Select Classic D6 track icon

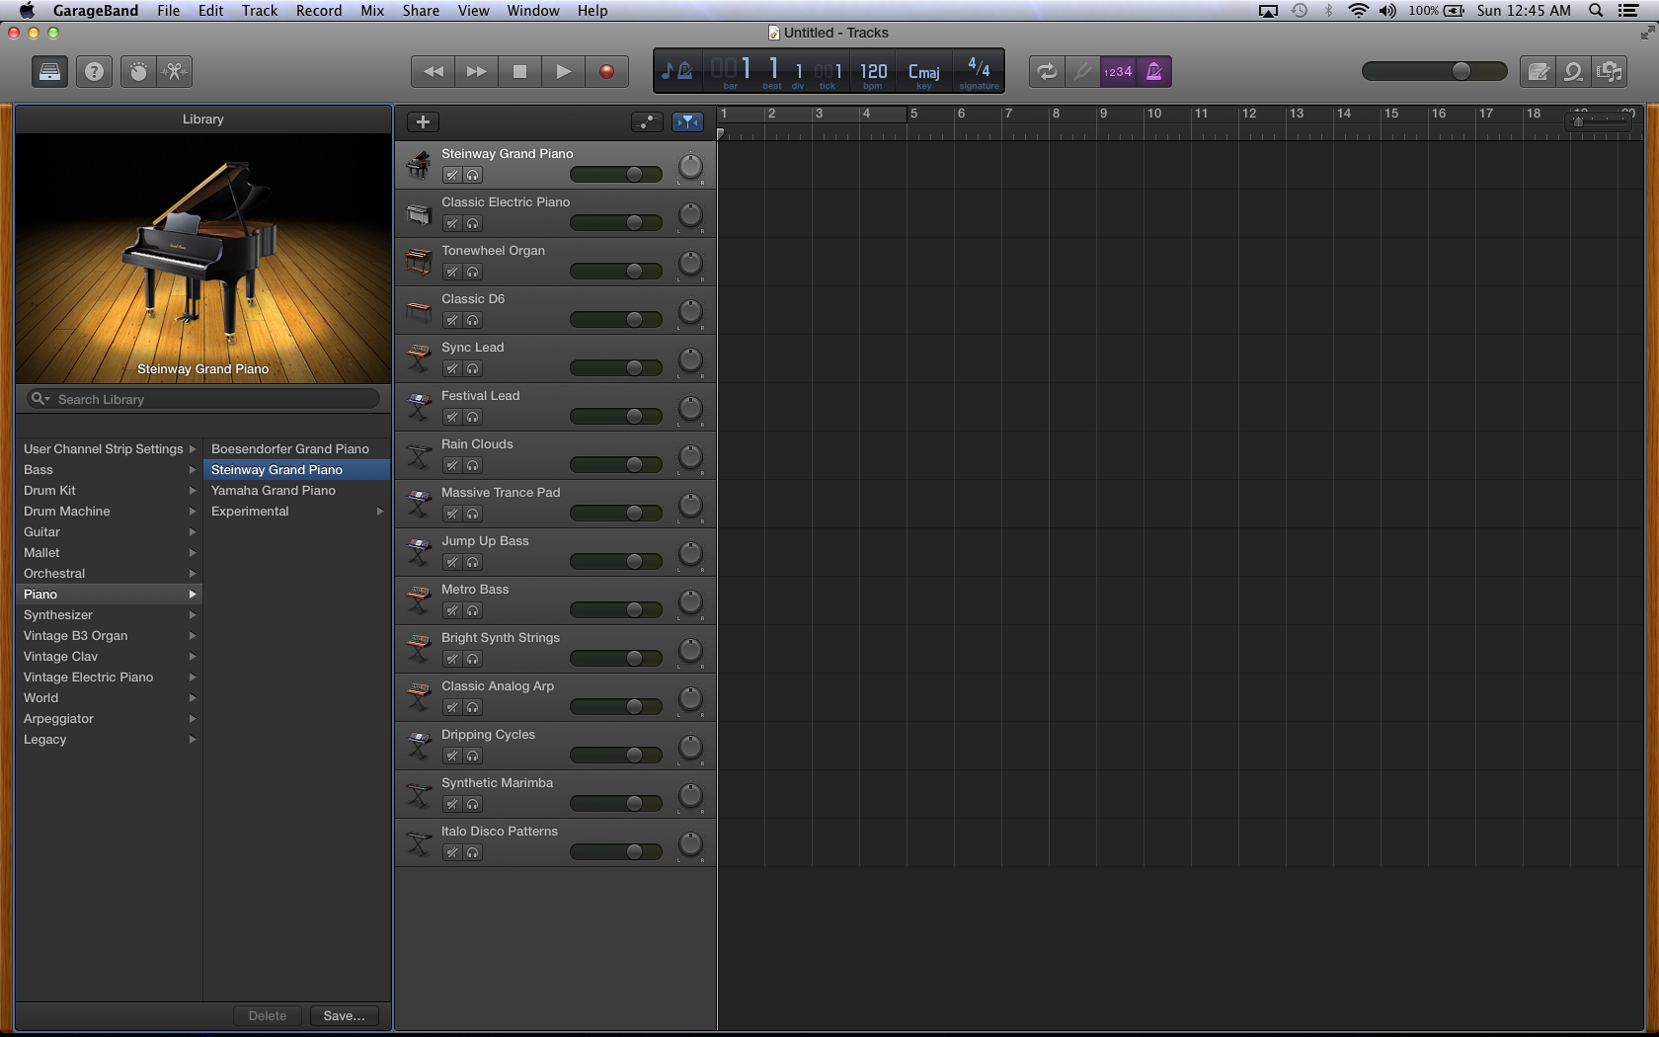point(419,310)
